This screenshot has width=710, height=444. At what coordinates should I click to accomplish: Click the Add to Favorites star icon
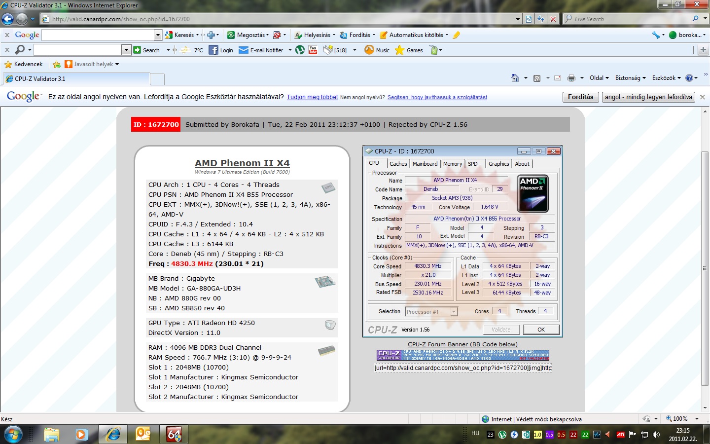tap(57, 64)
